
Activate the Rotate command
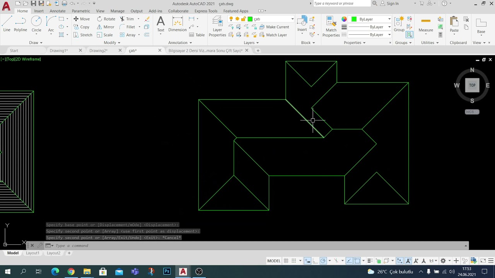point(106,19)
